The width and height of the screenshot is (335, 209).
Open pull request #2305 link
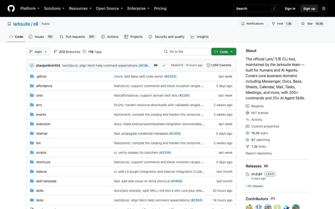(175, 133)
